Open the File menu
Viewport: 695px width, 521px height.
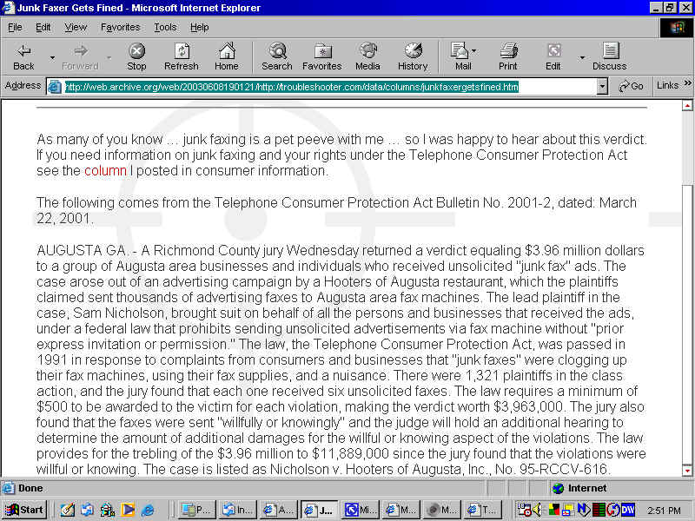click(x=15, y=28)
